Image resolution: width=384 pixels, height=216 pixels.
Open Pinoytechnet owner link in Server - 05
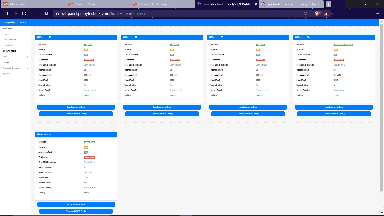pyautogui.click(x=90, y=188)
